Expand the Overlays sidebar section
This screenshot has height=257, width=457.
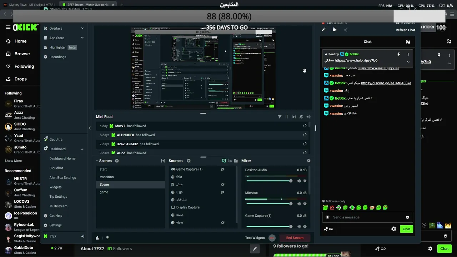[82, 28]
